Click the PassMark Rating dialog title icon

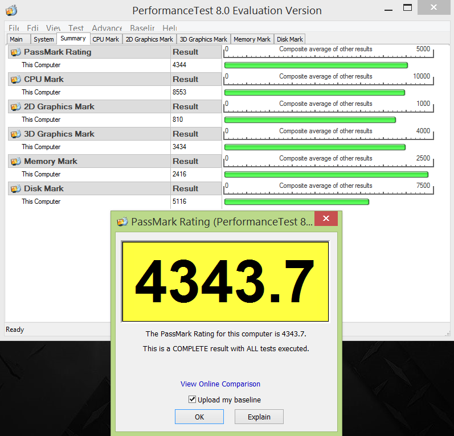(122, 221)
